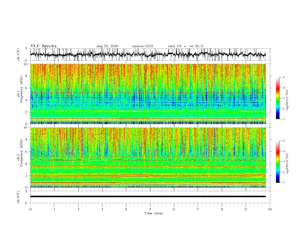The height and width of the screenshot is (235, 304).
Task: Click the ch.3(V) flat waveform trace
Action: tap(148, 197)
